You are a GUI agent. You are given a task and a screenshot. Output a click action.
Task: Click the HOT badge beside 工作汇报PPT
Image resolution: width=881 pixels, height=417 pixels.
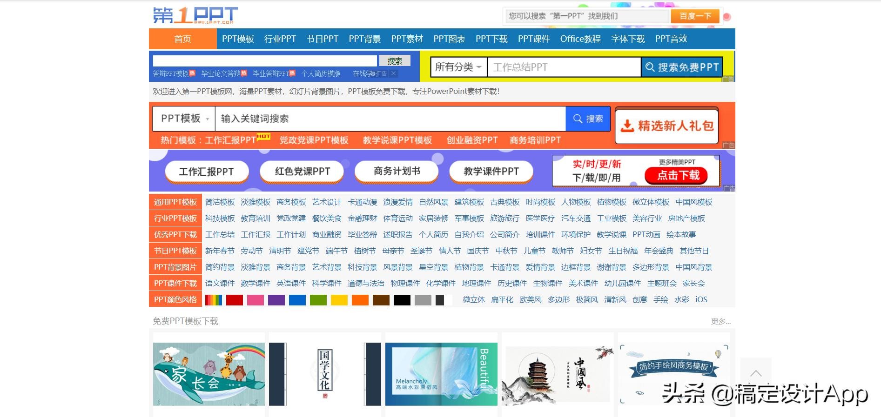263,136
